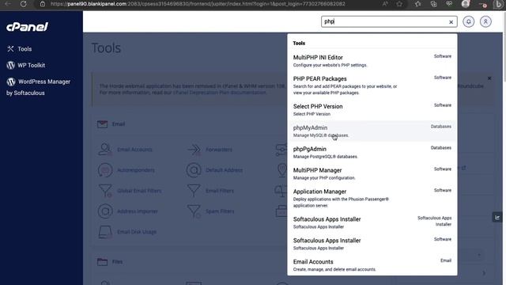Open the cPanel logo home link

coord(27,26)
